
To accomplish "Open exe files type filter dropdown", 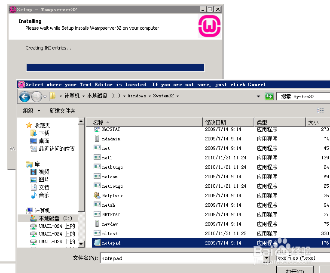I will coord(303,258).
